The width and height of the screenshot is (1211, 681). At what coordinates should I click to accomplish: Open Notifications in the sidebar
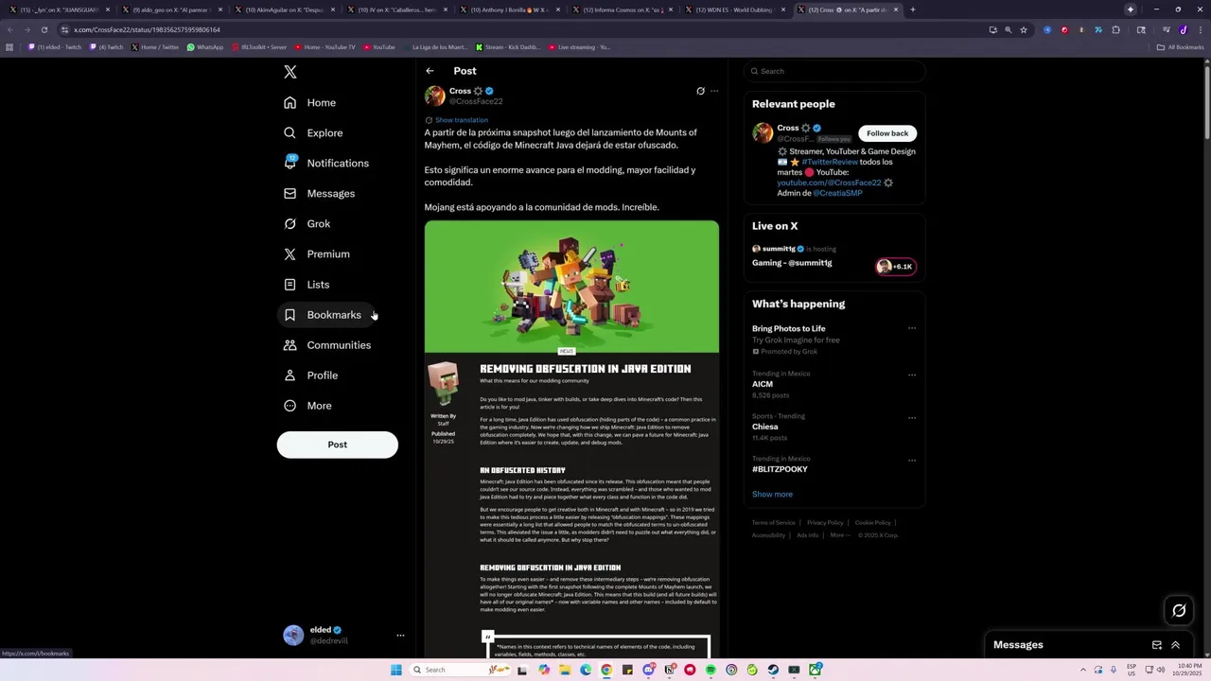click(326, 163)
